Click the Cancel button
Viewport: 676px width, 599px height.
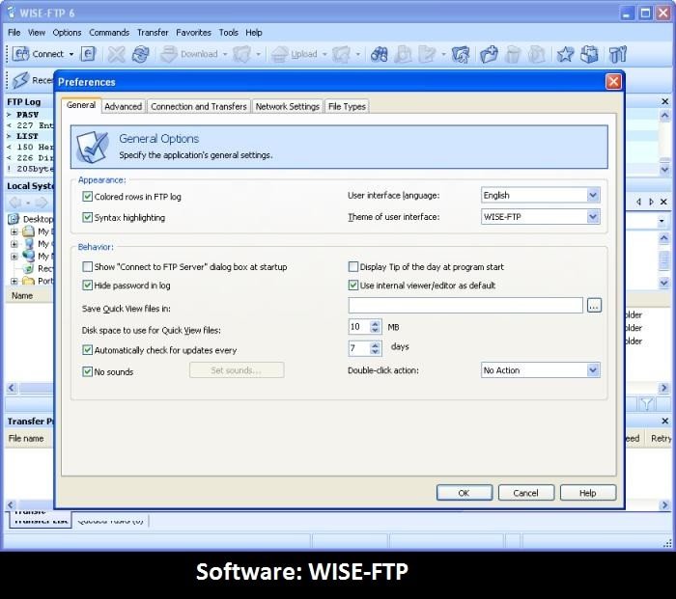[525, 493]
